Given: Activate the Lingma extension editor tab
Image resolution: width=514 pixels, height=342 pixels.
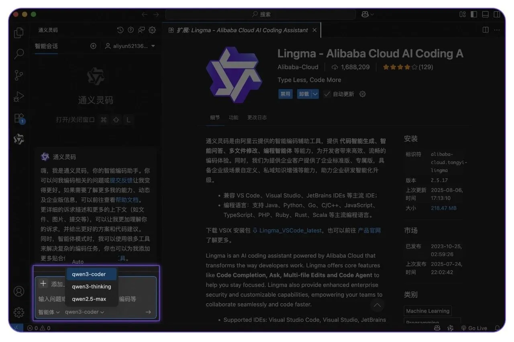Looking at the screenshot, I should pyautogui.click(x=242, y=30).
